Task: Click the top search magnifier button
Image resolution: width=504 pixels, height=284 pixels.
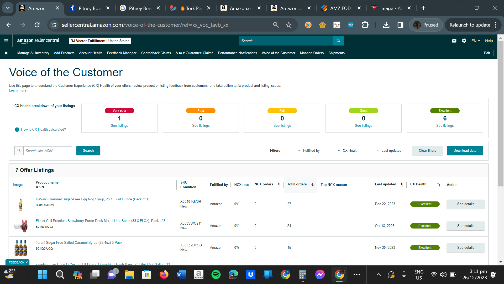Action: coord(338,41)
